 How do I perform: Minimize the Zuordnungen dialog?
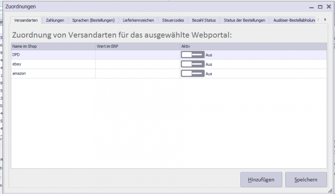[x=311, y=7]
